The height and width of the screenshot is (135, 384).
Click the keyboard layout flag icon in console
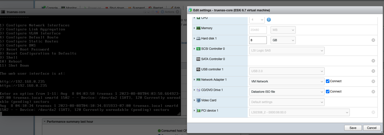157,12
